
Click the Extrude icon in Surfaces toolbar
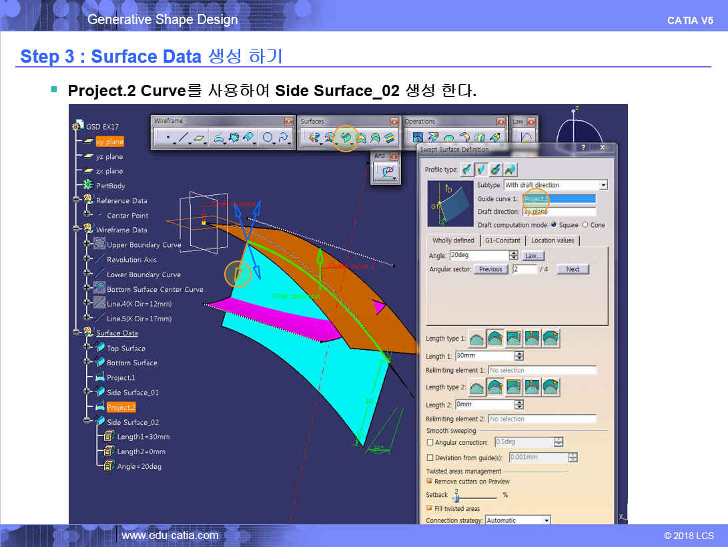click(x=312, y=138)
